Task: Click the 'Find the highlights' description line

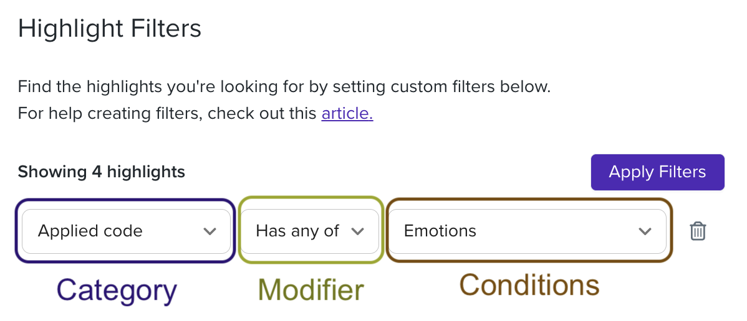Action: click(x=284, y=88)
